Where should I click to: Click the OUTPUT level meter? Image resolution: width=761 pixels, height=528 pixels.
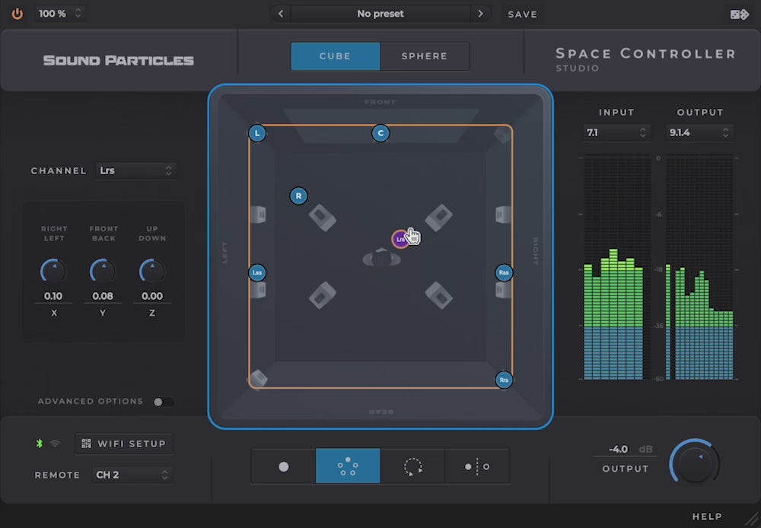click(699, 267)
